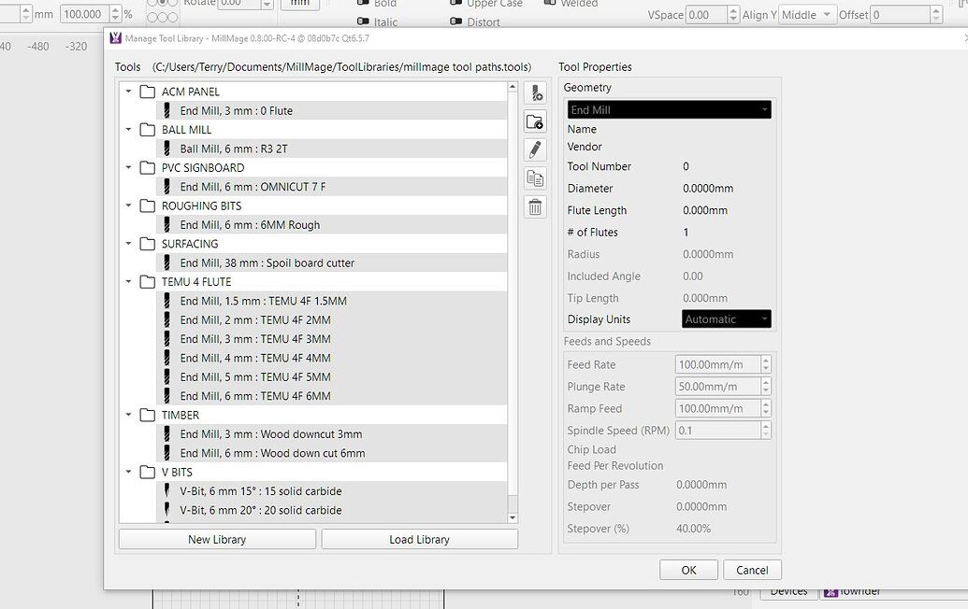The image size is (968, 609).
Task: Duplicate the selected tool
Action: [535, 177]
